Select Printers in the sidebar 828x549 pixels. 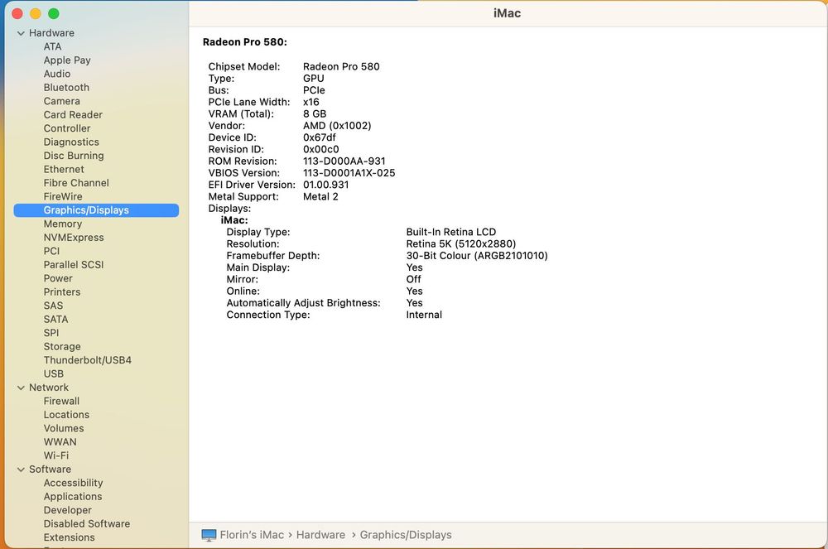click(62, 292)
